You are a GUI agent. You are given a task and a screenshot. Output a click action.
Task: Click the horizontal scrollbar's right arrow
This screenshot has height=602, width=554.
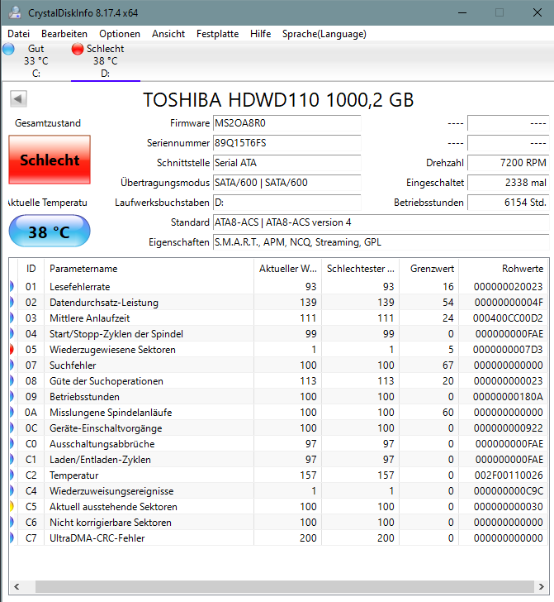coord(541,586)
